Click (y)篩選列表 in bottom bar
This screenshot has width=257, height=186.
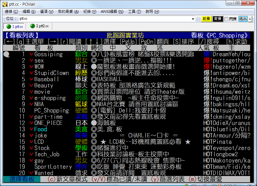coord(168,179)
